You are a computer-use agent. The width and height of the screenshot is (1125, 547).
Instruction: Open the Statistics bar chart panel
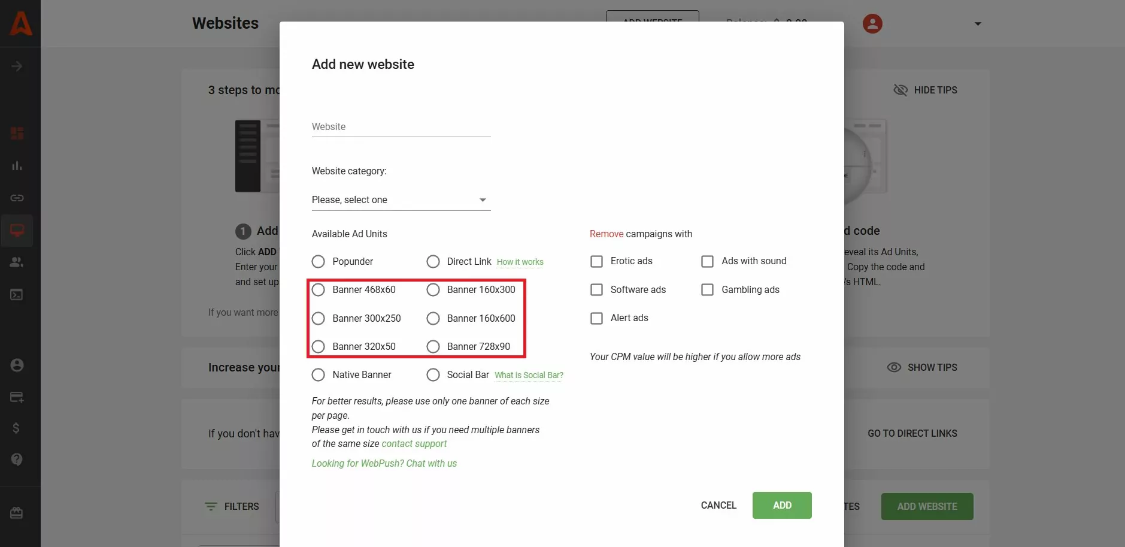click(17, 166)
